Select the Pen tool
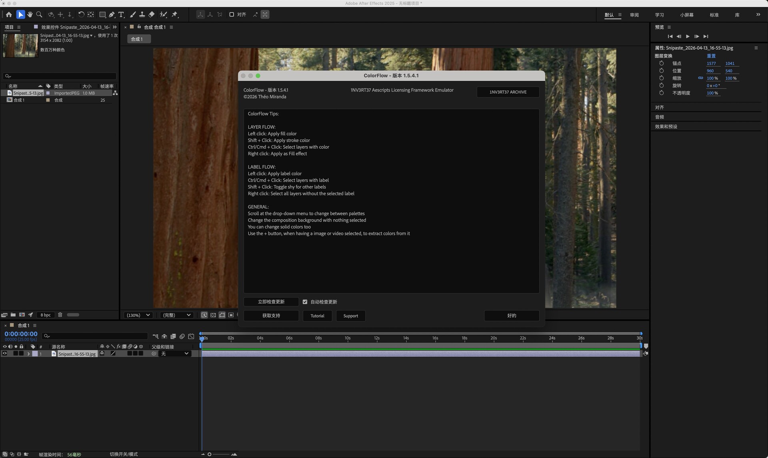This screenshot has height=458, width=768. tap(112, 14)
